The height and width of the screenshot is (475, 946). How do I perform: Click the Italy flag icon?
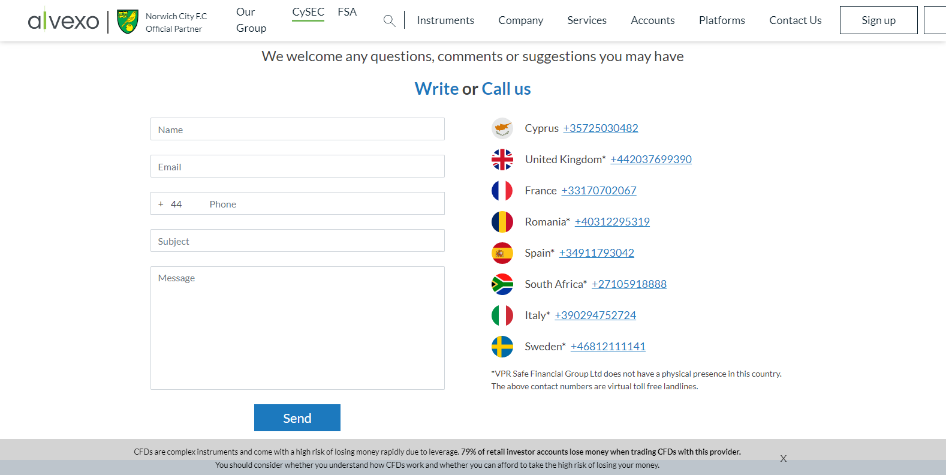(x=502, y=315)
